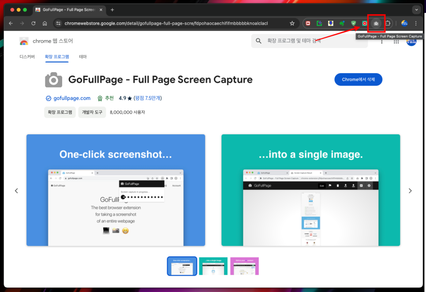This screenshot has height=292, width=426.
Task: Click the red fast-forward extension icon
Action: (308, 23)
